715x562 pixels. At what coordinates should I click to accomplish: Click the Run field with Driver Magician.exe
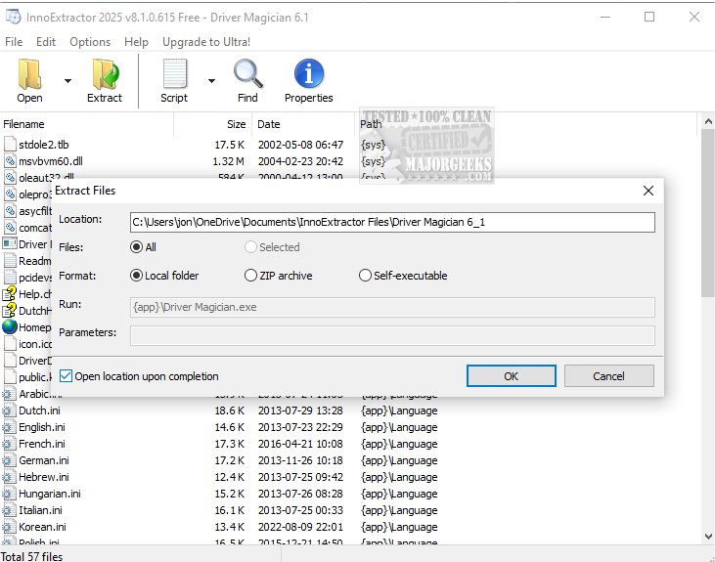click(x=392, y=307)
